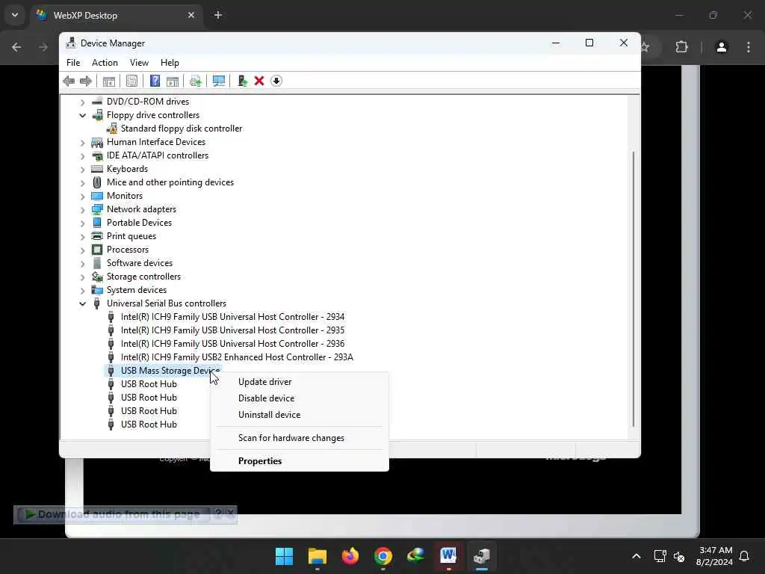The image size is (765, 574).
Task: Expand the Storage controllers node
Action: pos(82,277)
